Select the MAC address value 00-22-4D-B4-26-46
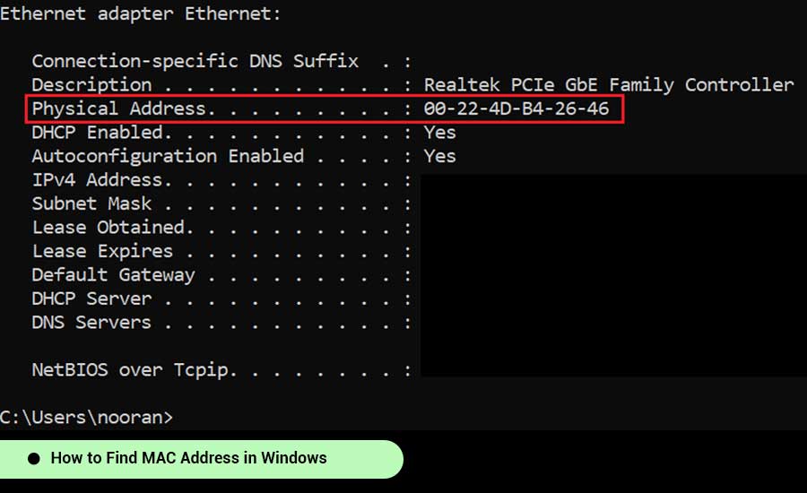The image size is (807, 493). click(516, 109)
